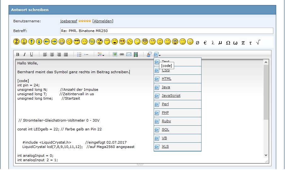Select Java from the code menu

[166, 87]
